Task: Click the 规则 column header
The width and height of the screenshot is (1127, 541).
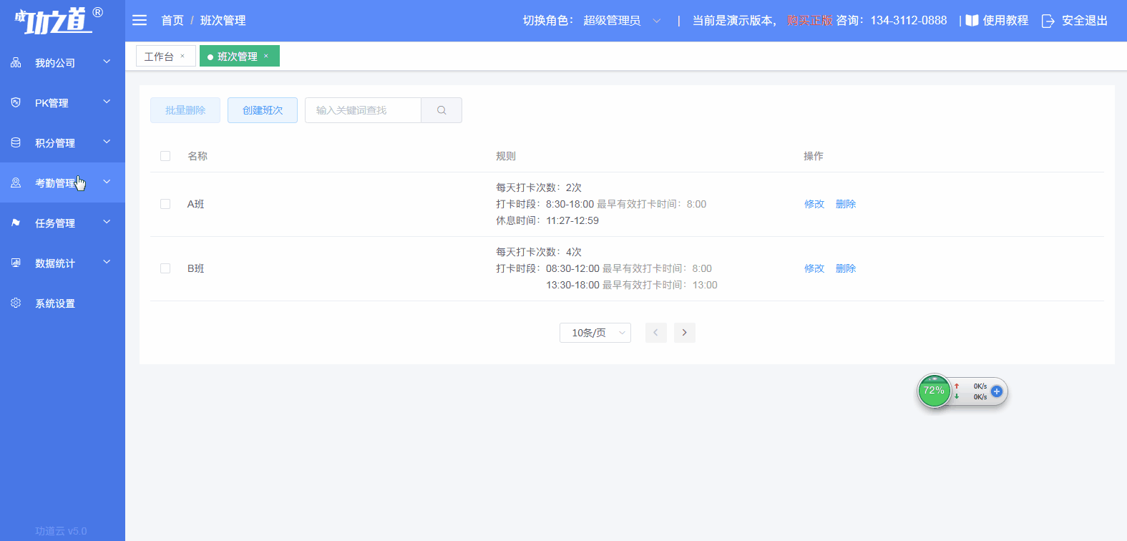Action: tap(506, 156)
